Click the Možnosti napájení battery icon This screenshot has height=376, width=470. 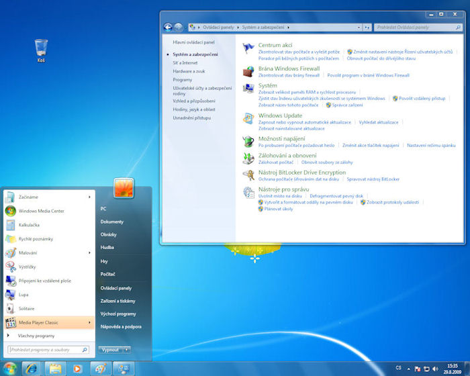(x=248, y=141)
